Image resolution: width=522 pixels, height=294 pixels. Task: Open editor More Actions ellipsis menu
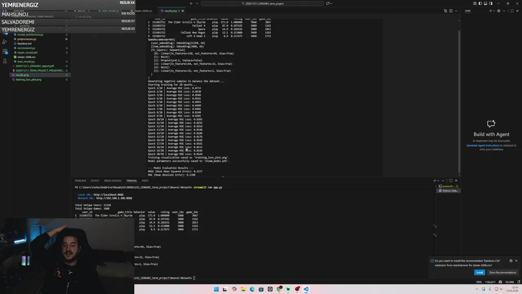coord(456,11)
